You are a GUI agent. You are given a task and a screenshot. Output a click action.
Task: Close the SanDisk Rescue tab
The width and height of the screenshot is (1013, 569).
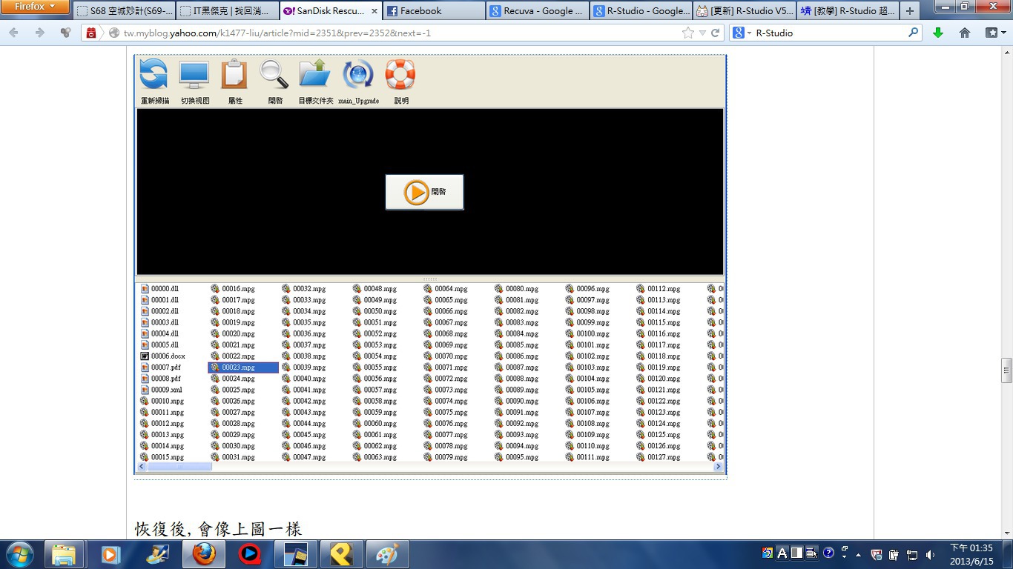point(373,11)
